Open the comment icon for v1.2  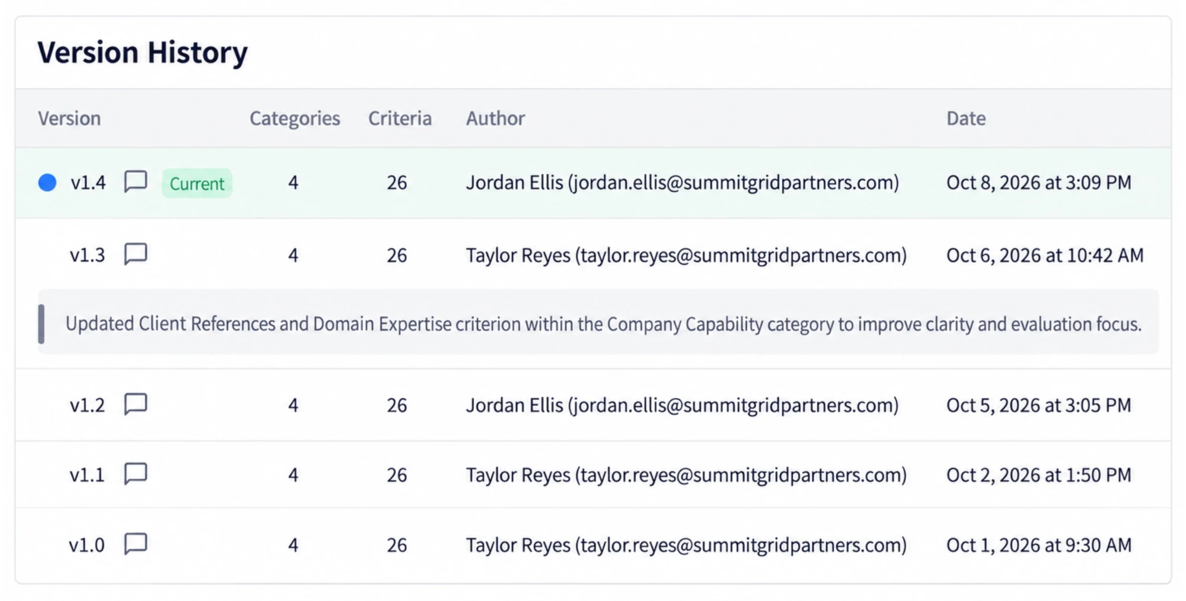pyautogui.click(x=136, y=404)
